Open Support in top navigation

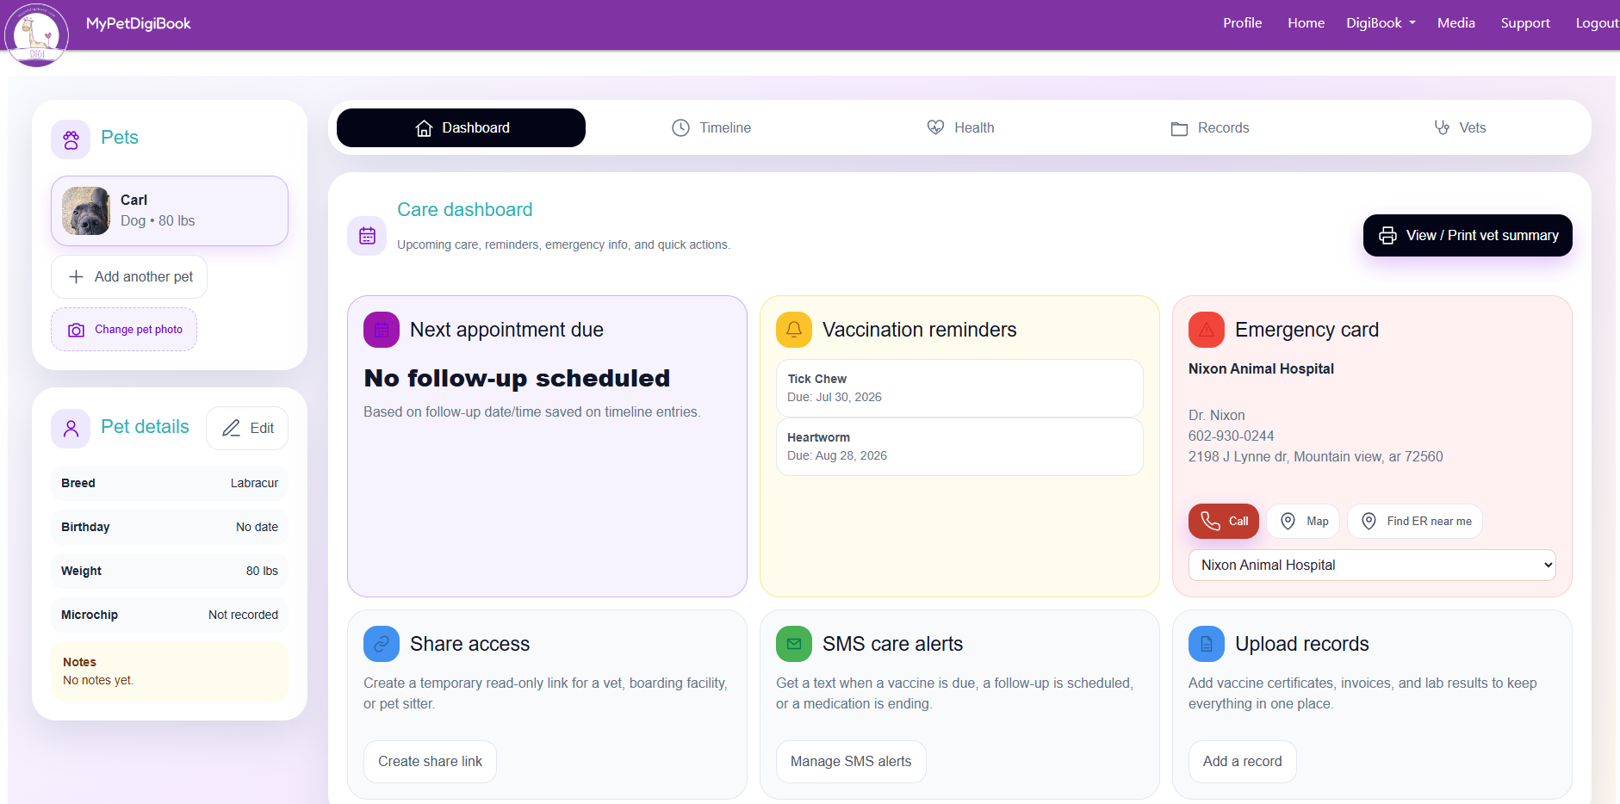point(1524,23)
